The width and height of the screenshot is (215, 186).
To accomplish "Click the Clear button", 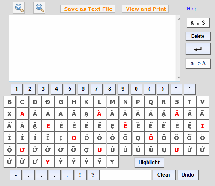I will click(x=164, y=175).
